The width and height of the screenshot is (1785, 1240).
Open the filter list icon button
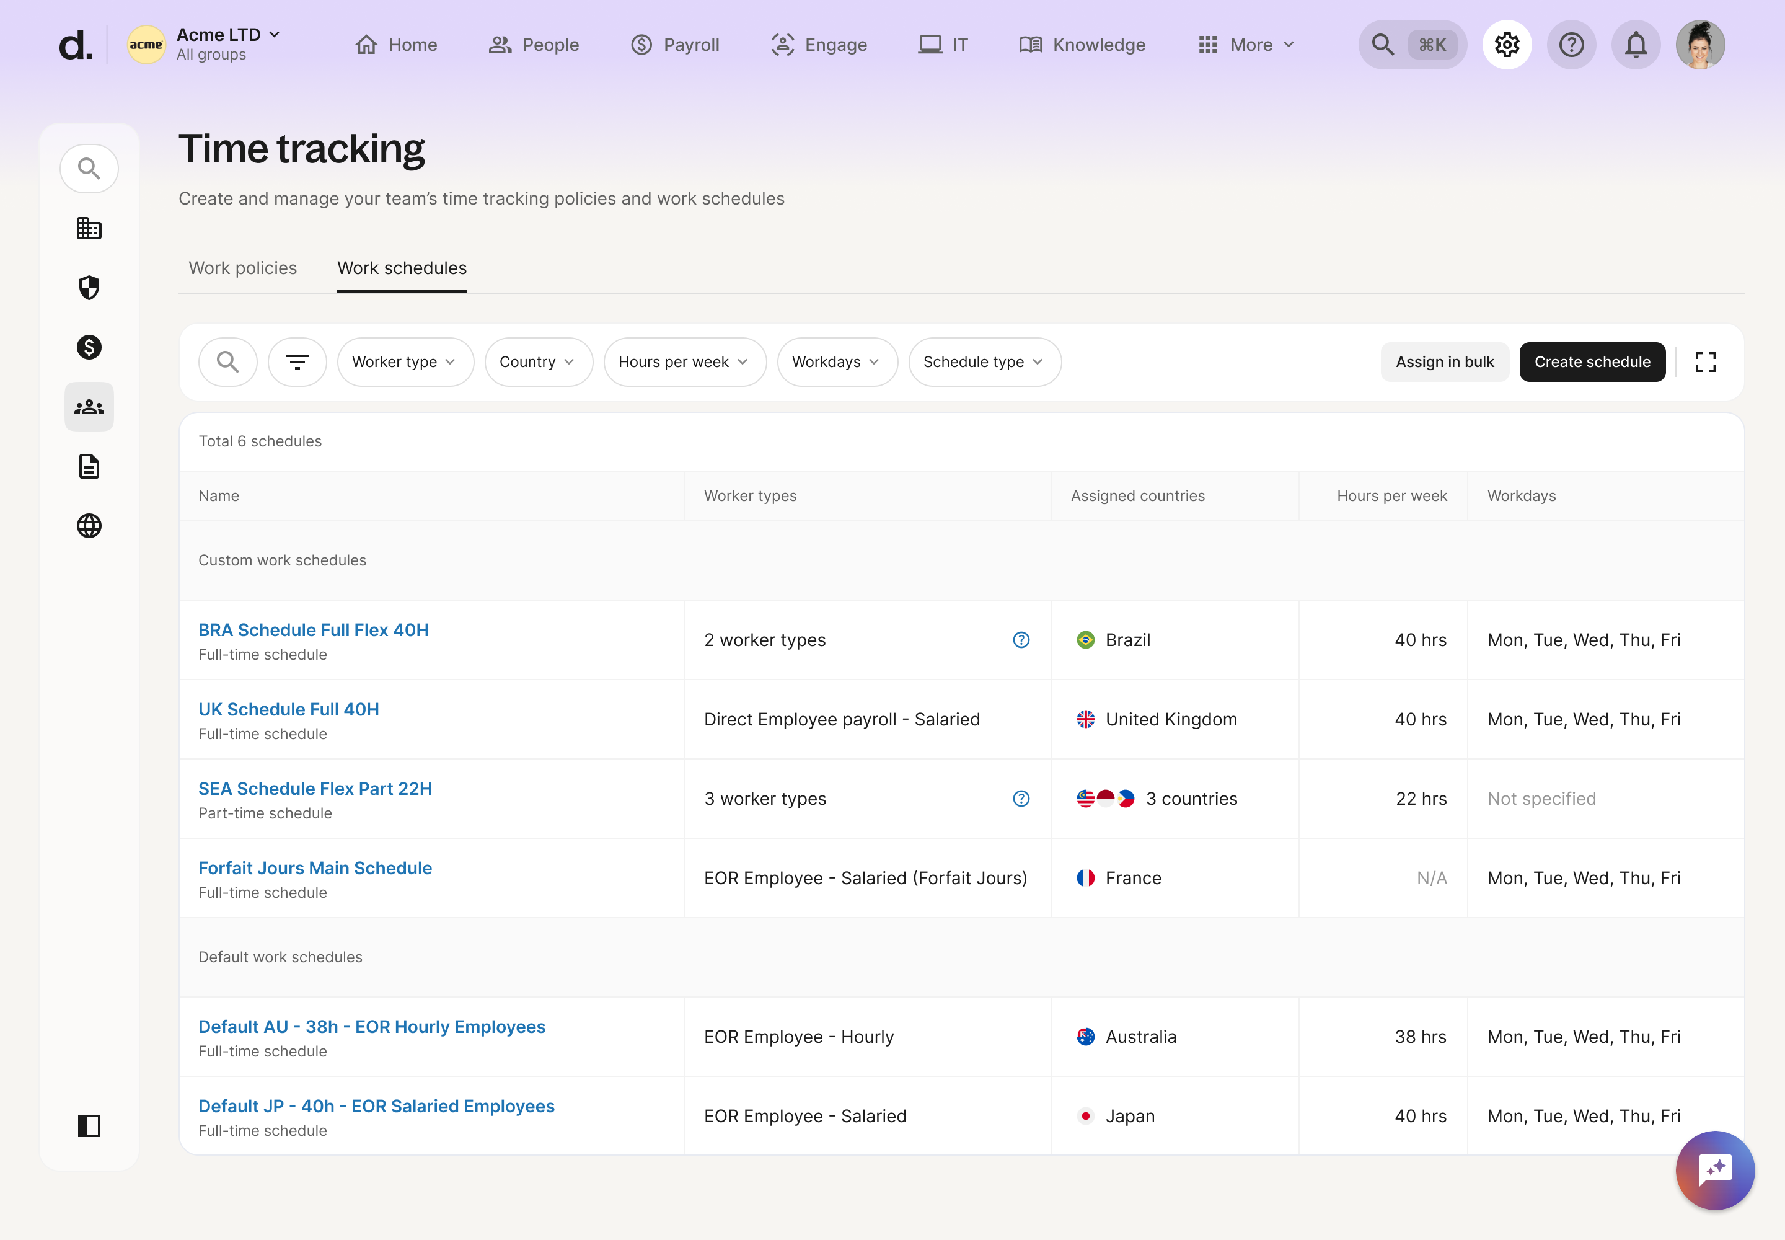click(x=297, y=362)
